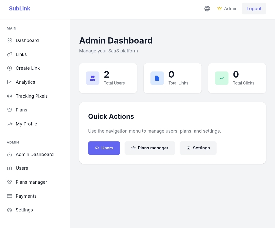Click the card icon next to Payments

pos(9,196)
